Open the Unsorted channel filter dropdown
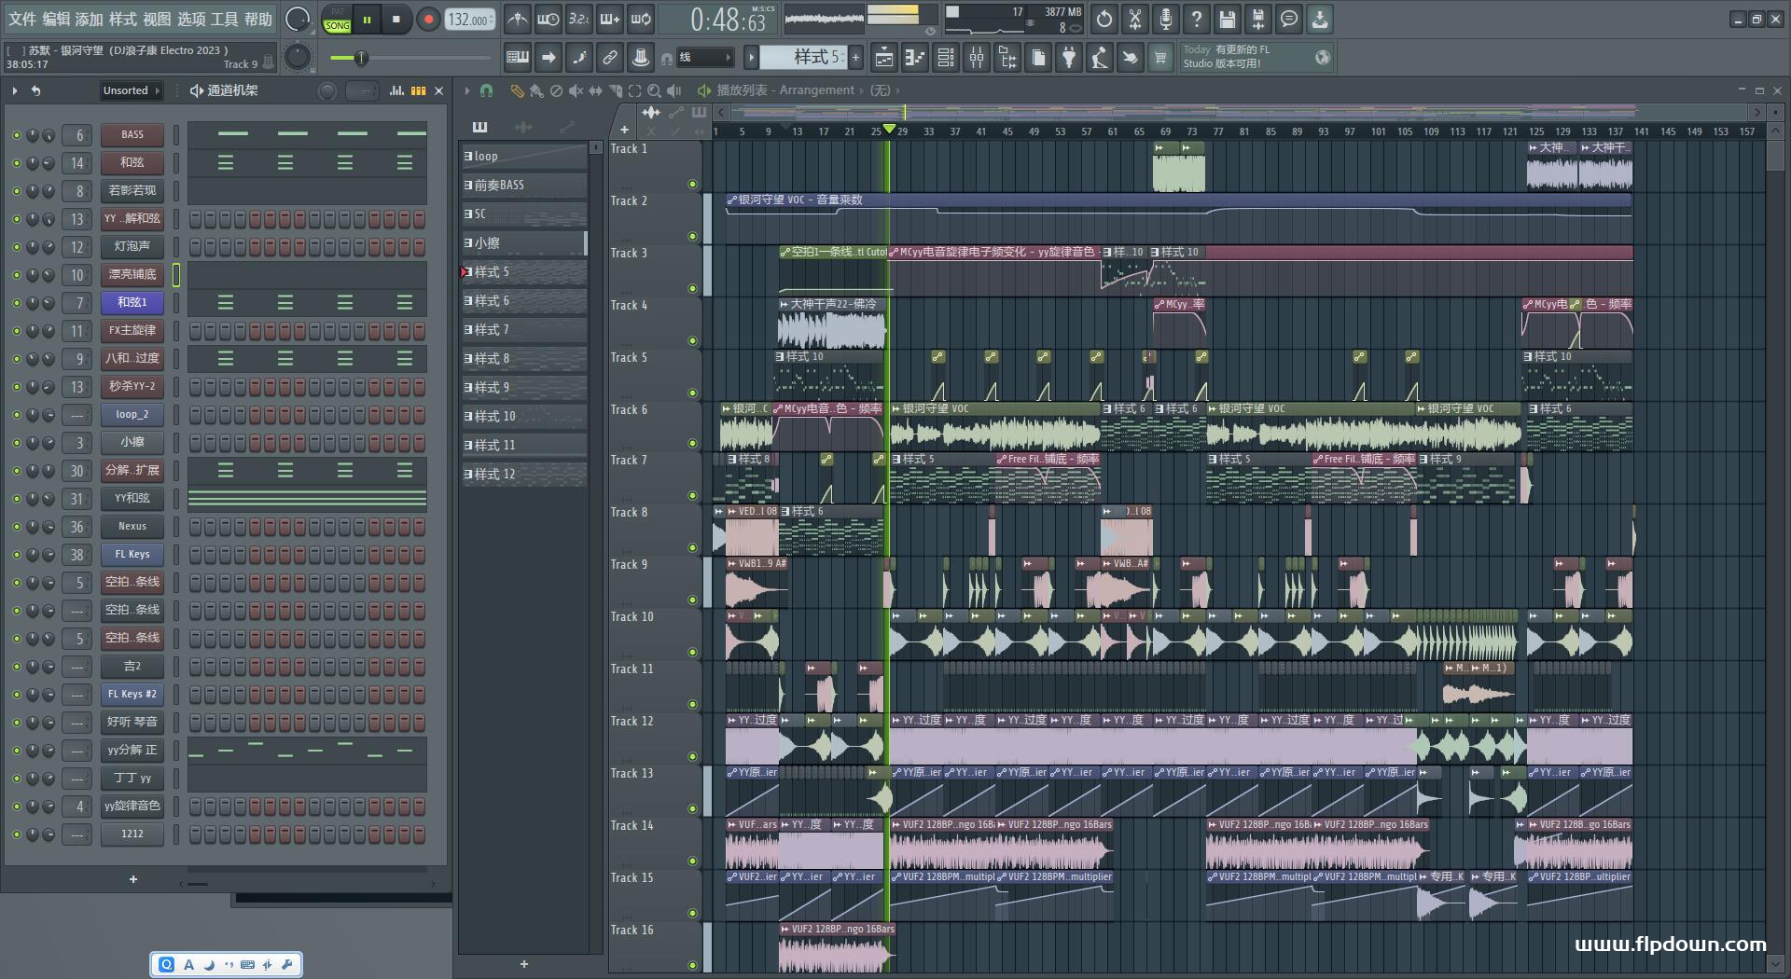 click(x=131, y=90)
